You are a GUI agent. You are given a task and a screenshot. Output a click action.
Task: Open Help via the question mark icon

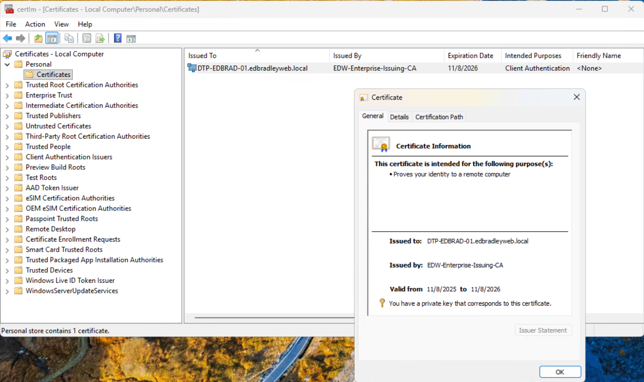tap(117, 38)
